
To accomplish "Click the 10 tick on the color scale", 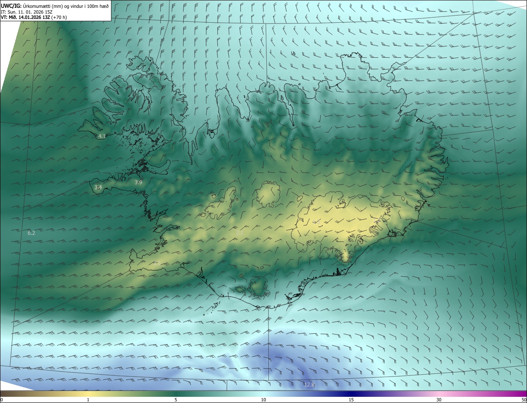I will pyautogui.click(x=263, y=400).
